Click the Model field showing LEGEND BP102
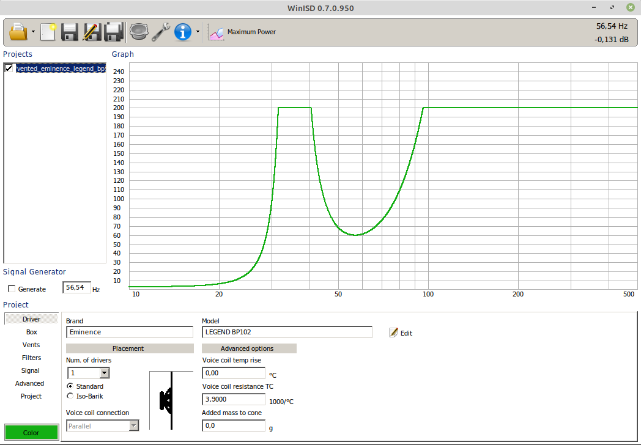This screenshot has width=641, height=445. tap(287, 332)
